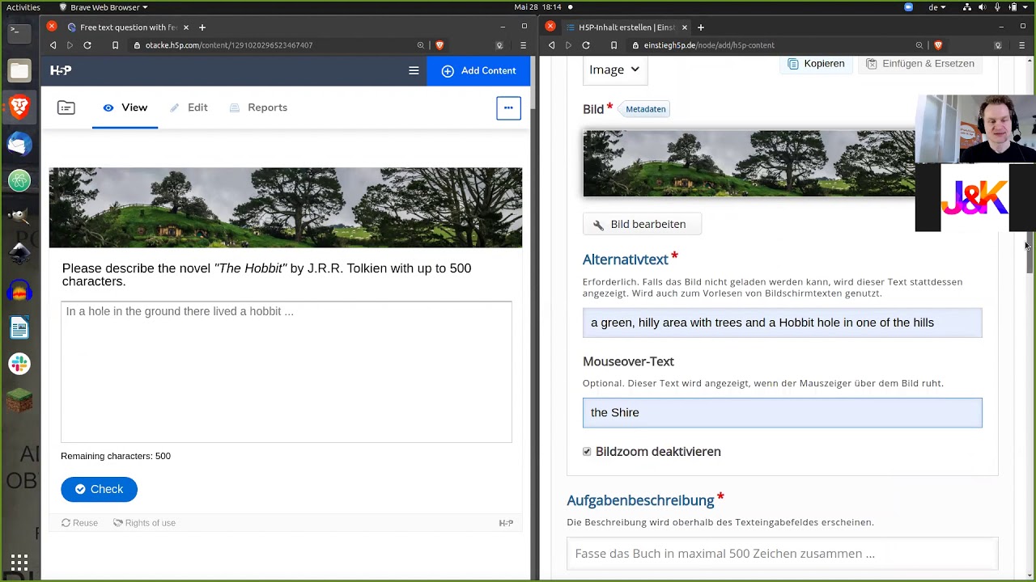Launch Audacity from the dock
Image resolution: width=1036 pixels, height=582 pixels.
tap(19, 291)
